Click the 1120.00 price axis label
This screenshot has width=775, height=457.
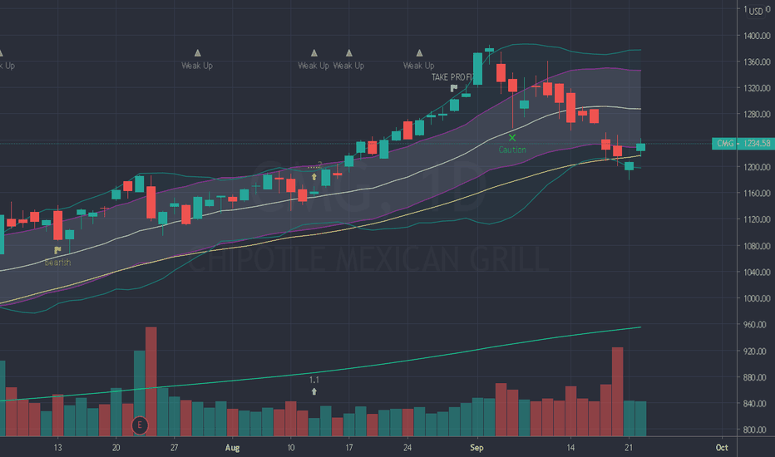757,219
